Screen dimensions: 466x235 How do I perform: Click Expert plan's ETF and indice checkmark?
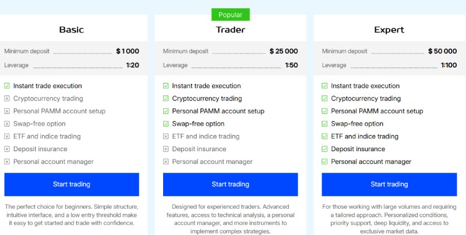point(325,137)
